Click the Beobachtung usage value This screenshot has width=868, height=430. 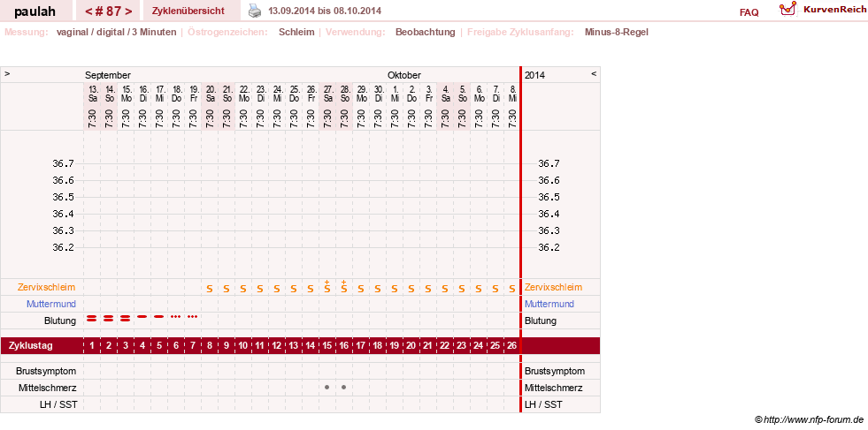click(425, 32)
